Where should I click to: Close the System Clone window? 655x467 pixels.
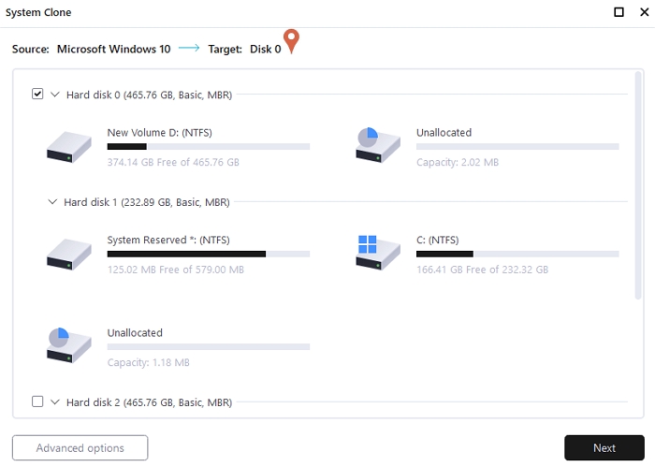point(645,12)
